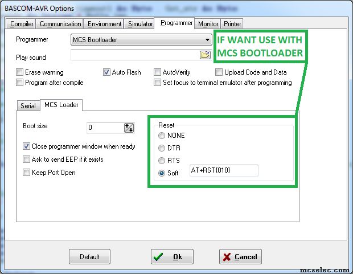353x274 pixels.
Task: Open the Simulator tab
Action: tap(140, 24)
